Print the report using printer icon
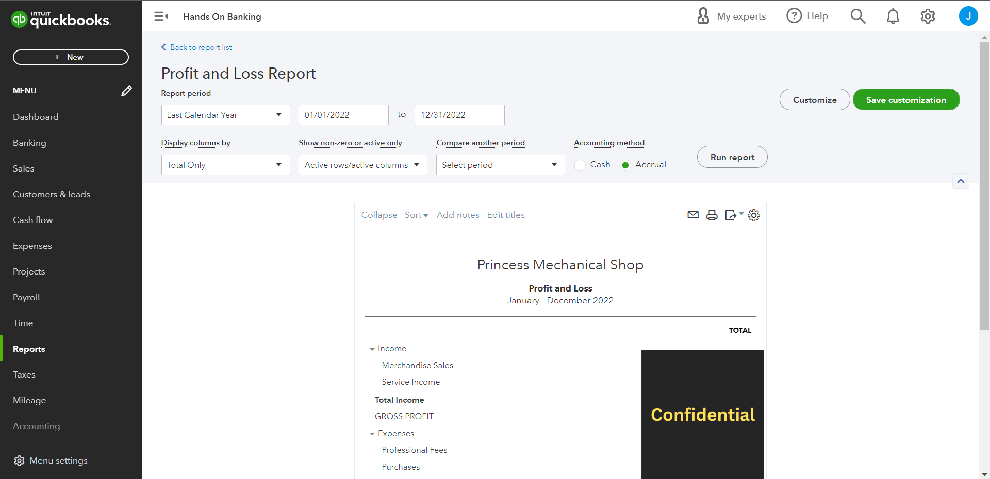 point(712,215)
